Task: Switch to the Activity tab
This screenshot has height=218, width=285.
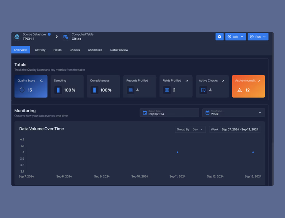Action: (x=40, y=50)
